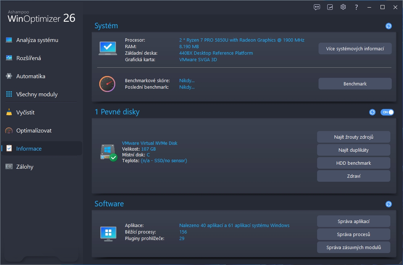The width and height of the screenshot is (403, 265).
Task: Refresh the Systém section
Action: click(x=389, y=26)
